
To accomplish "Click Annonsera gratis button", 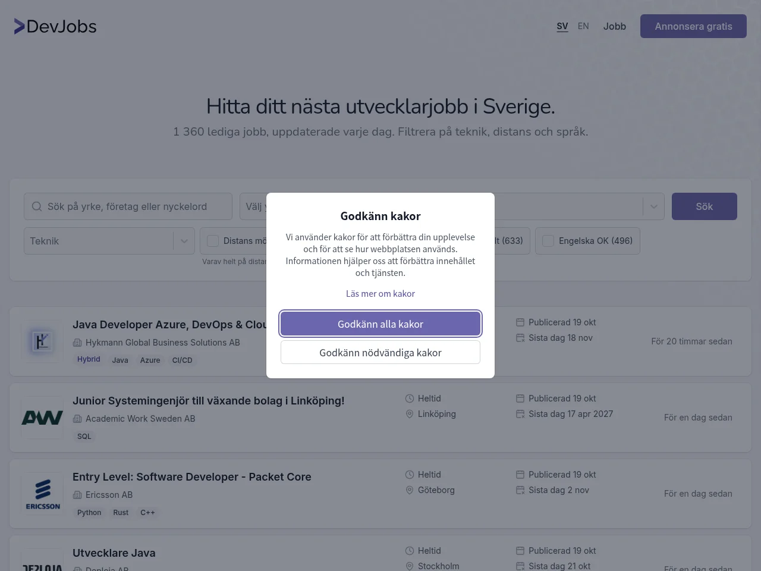I will pos(693,26).
